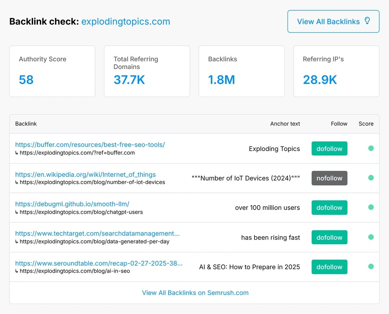
Task: Click the dofollow badge in buffer.com row
Action: tap(329, 148)
